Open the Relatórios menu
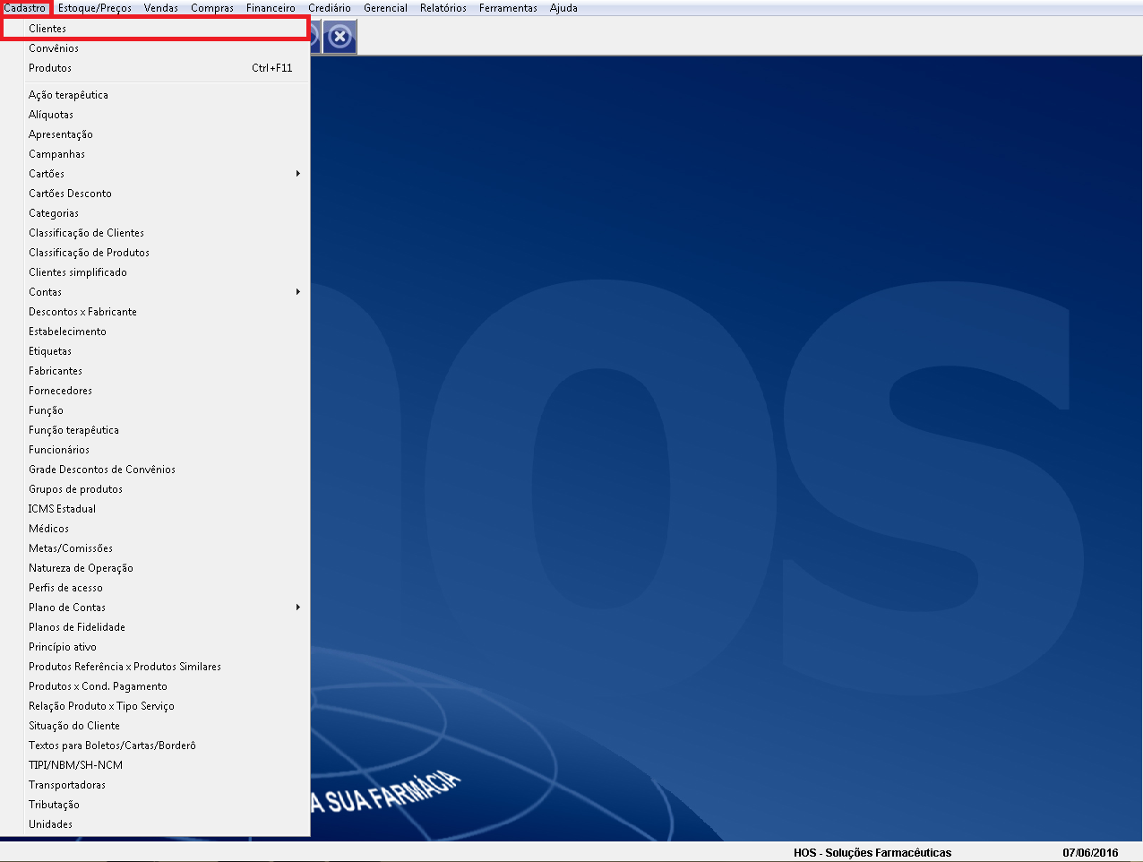Screen dimensions: 1143x862 (443, 8)
